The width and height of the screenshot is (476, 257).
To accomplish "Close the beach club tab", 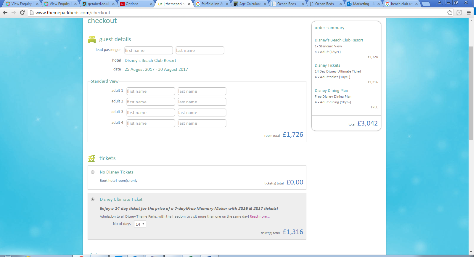I will (416, 4).
